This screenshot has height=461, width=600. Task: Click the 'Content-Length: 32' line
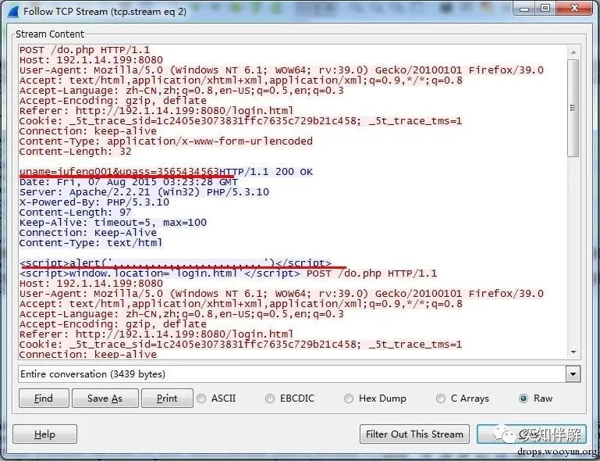76,152
